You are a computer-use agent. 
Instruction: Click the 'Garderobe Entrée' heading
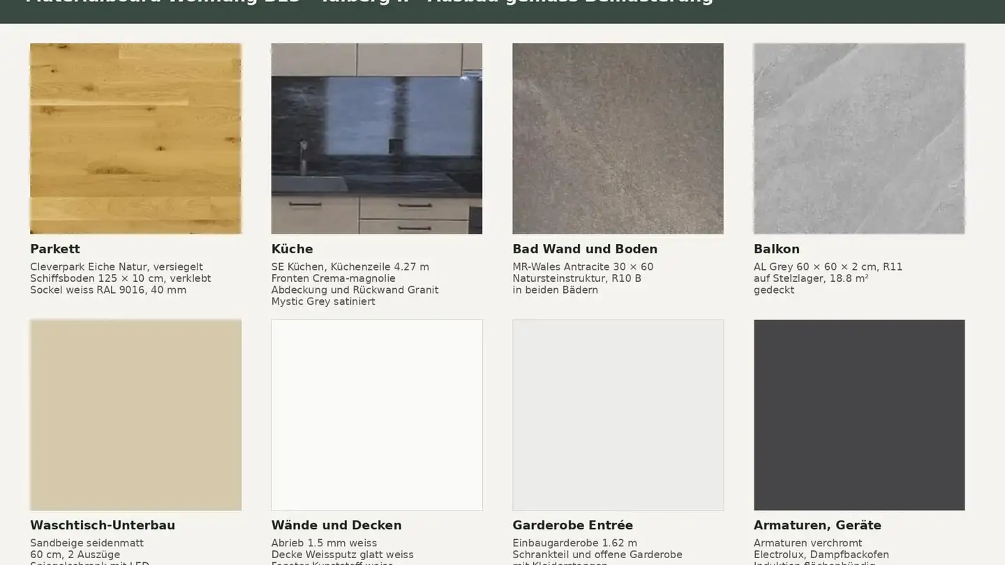pyautogui.click(x=573, y=525)
